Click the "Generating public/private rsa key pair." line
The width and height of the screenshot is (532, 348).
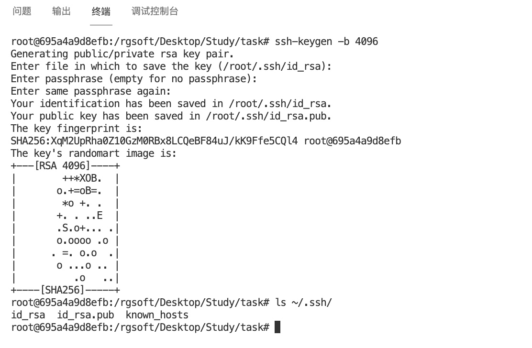point(122,54)
